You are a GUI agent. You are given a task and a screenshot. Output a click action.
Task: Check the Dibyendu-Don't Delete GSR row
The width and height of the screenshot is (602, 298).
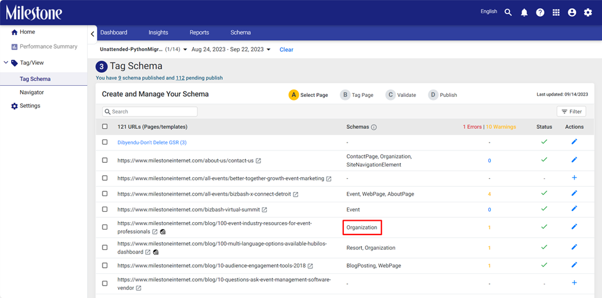click(105, 143)
